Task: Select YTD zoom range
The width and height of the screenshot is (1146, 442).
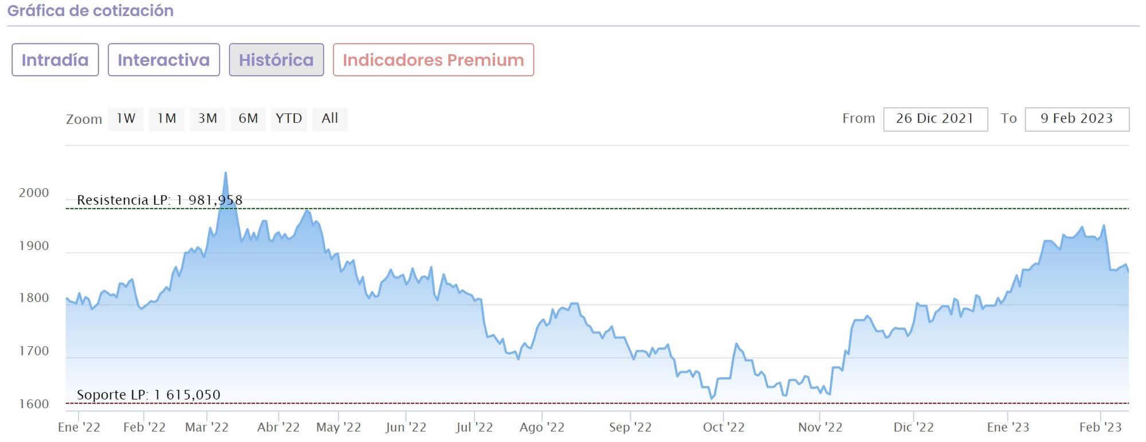Action: coord(289,119)
